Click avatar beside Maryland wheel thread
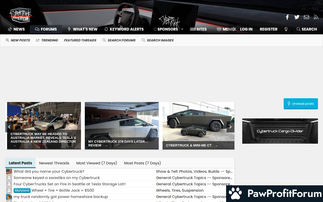 point(9,190)
